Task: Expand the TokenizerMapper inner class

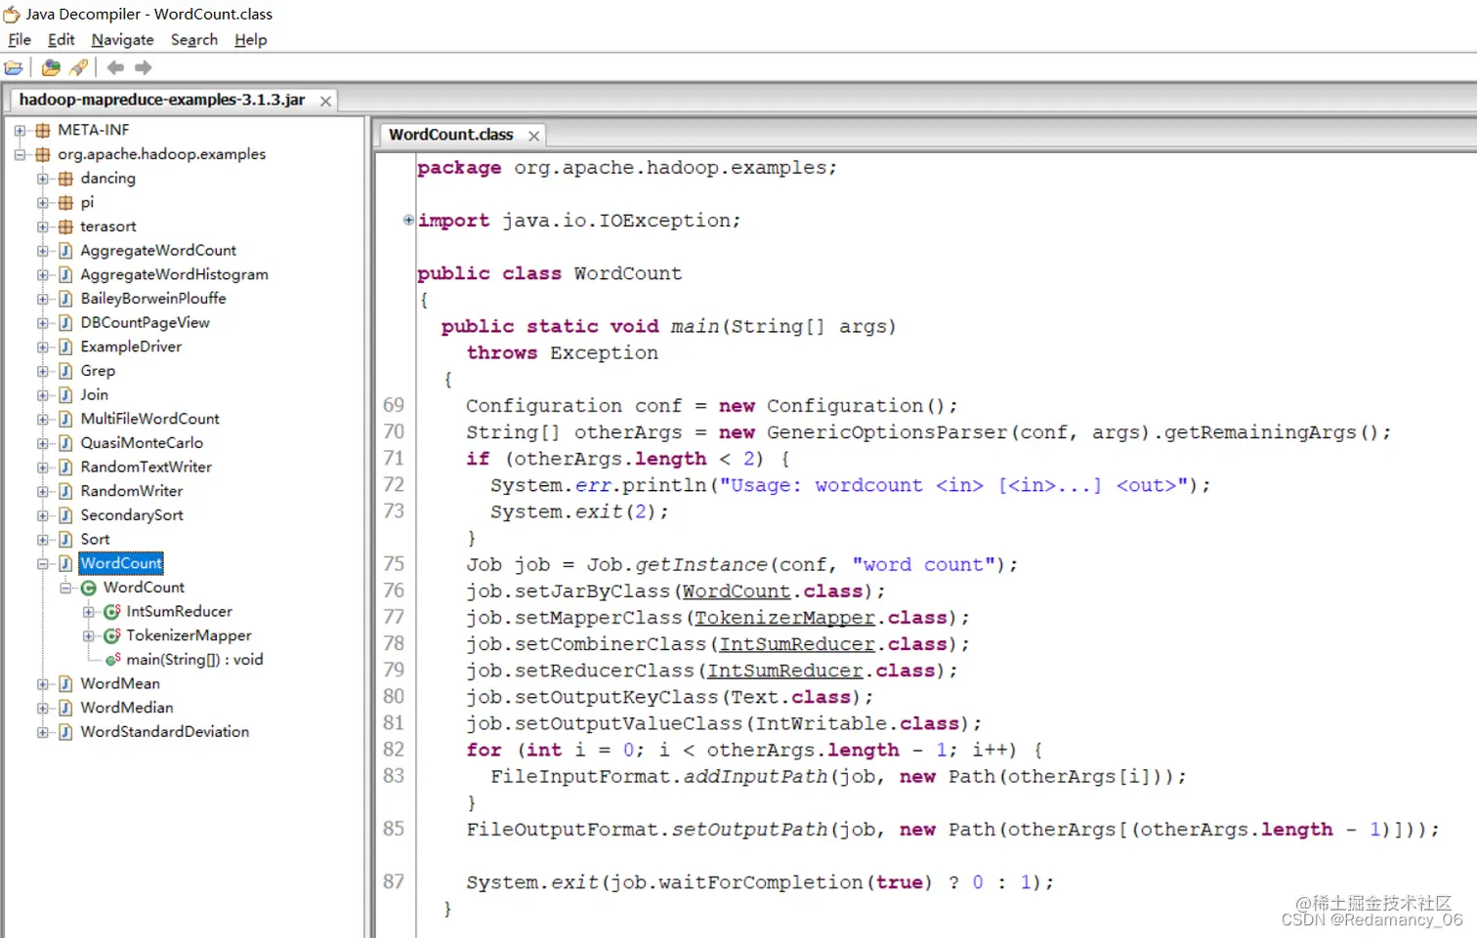Action: [89, 635]
